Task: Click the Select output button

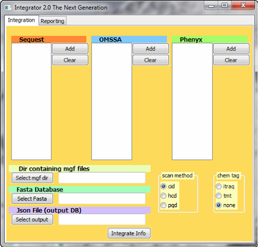Action: pyautogui.click(x=32, y=219)
